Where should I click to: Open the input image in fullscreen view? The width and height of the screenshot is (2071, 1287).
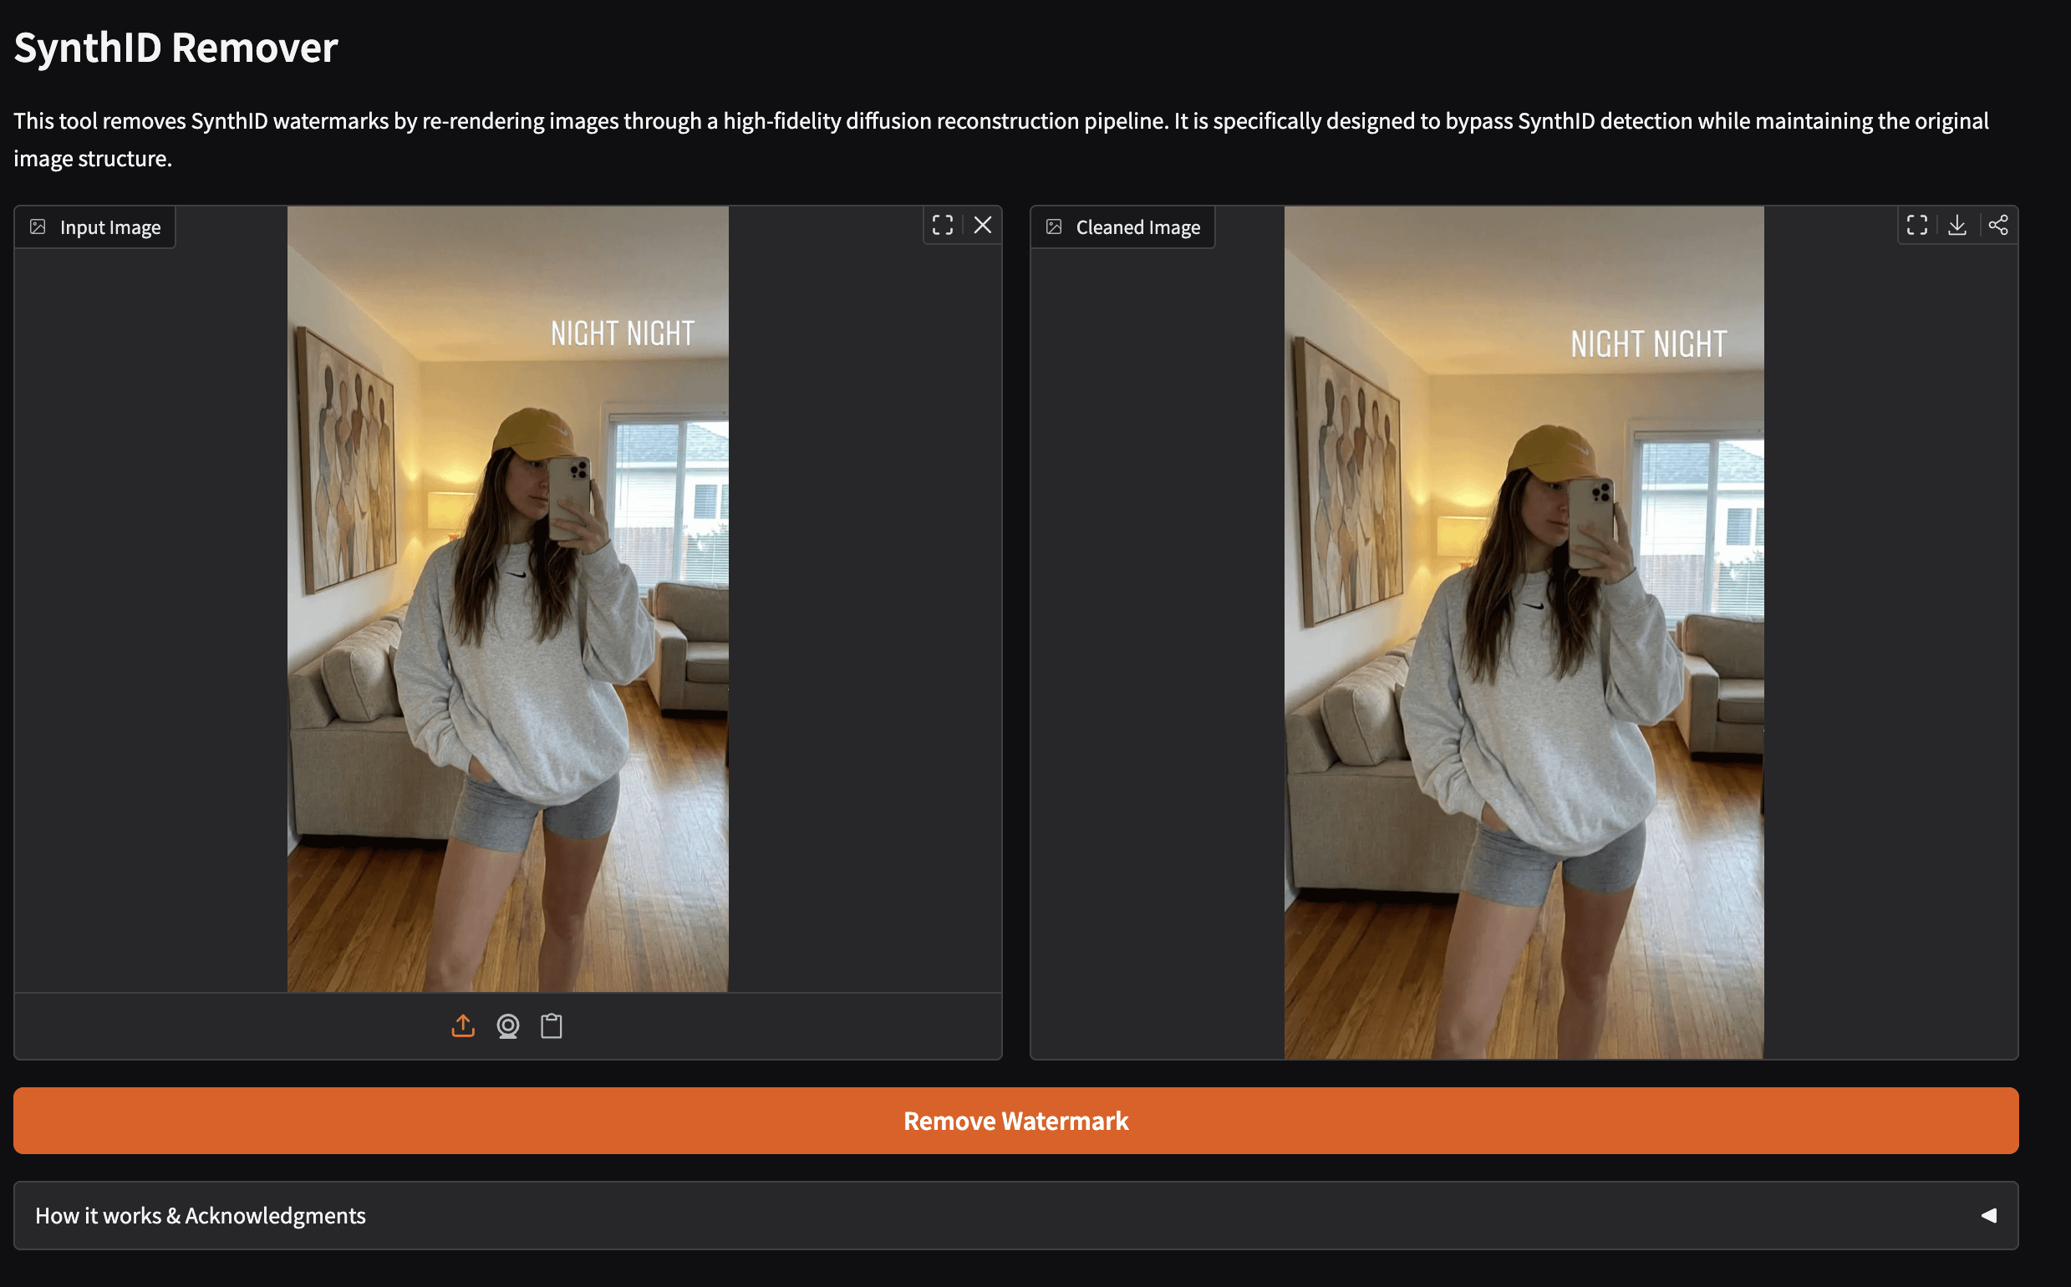point(941,226)
